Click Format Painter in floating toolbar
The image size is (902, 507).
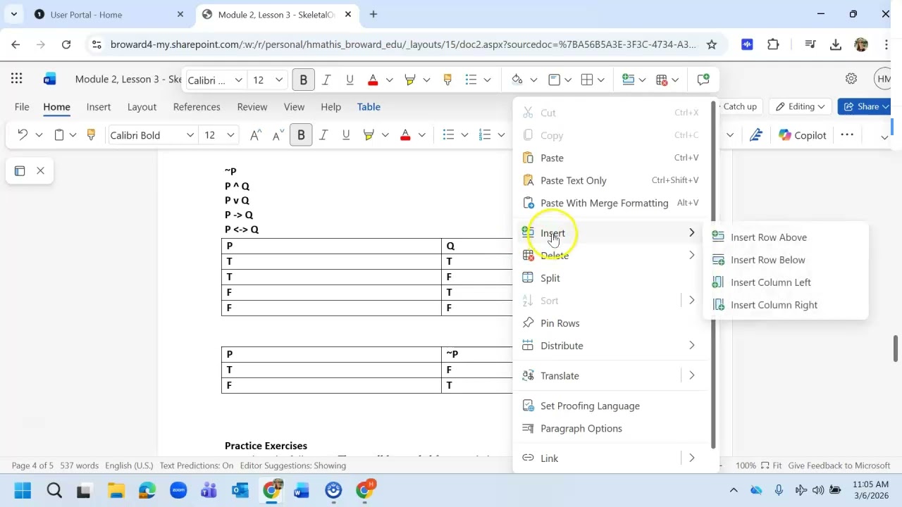coord(447,80)
